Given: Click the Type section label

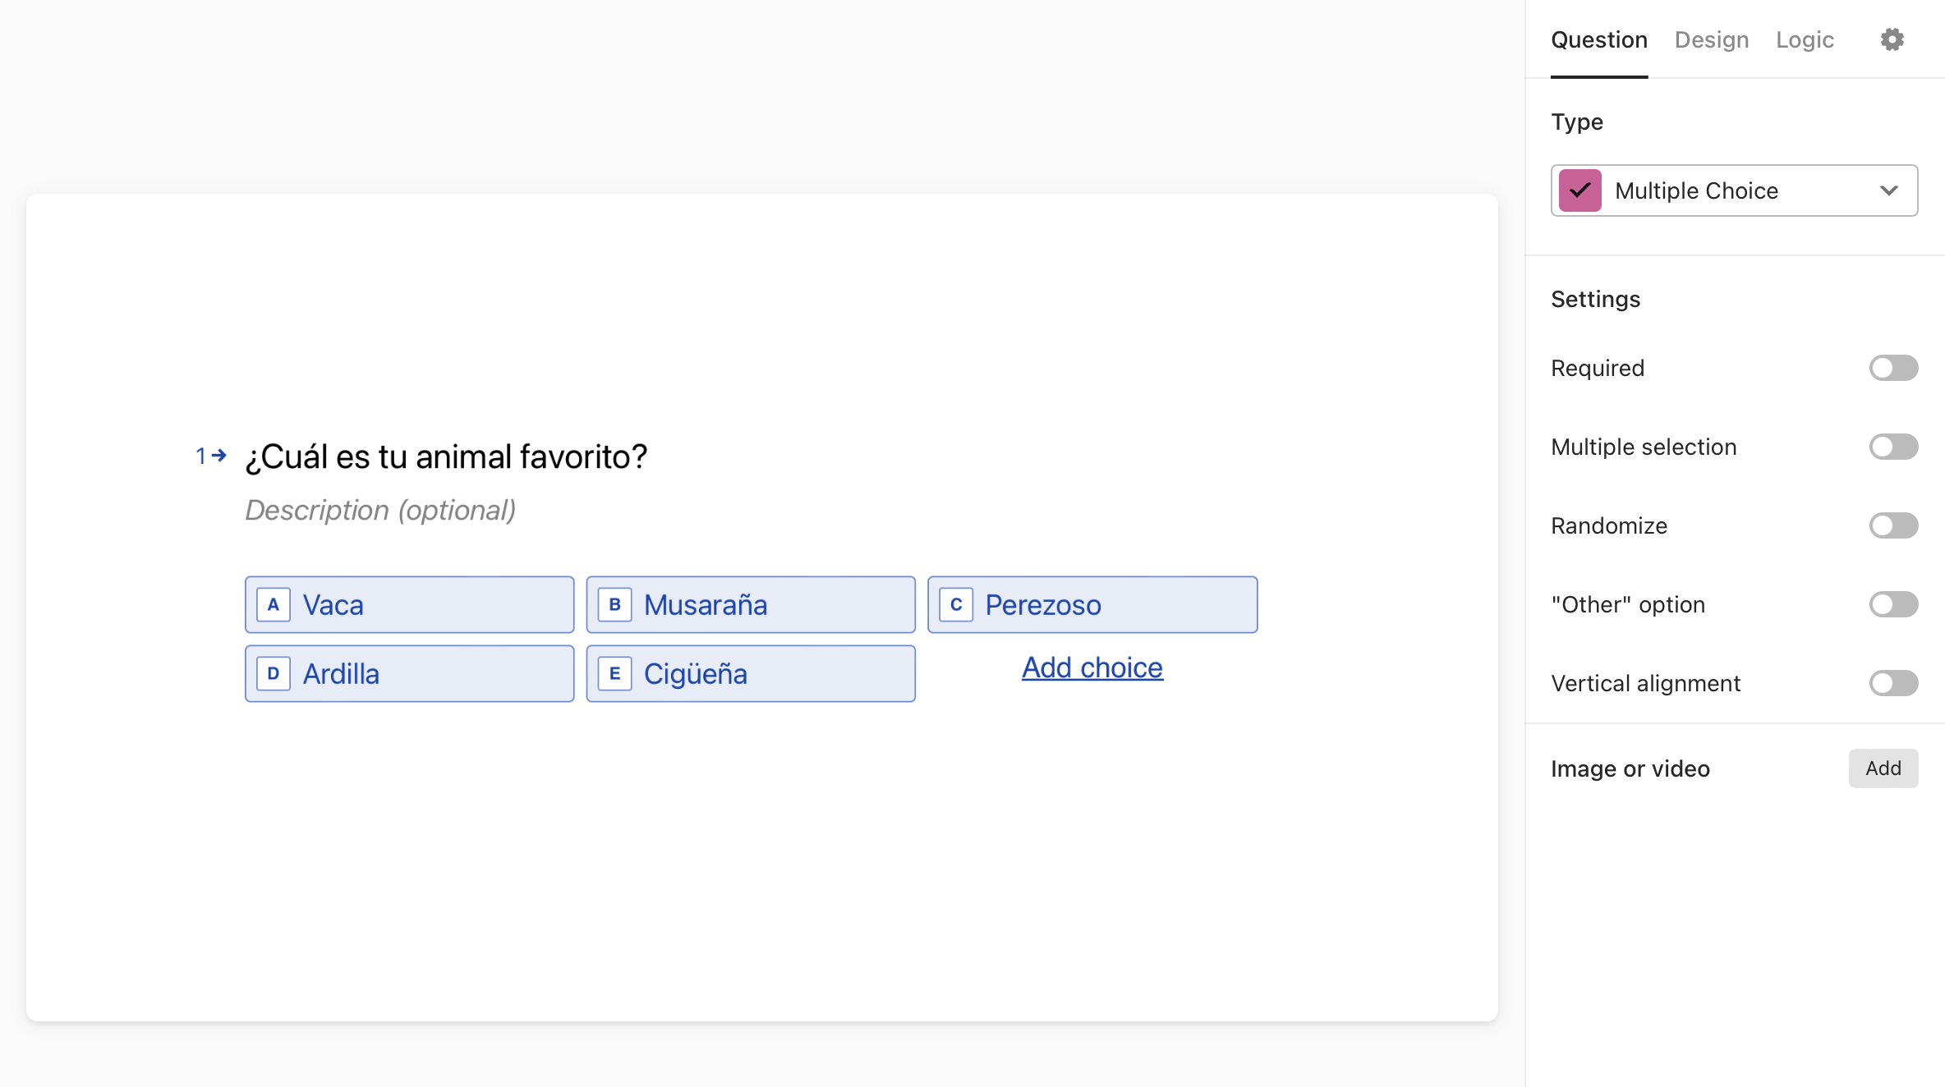Looking at the screenshot, I should (1577, 122).
